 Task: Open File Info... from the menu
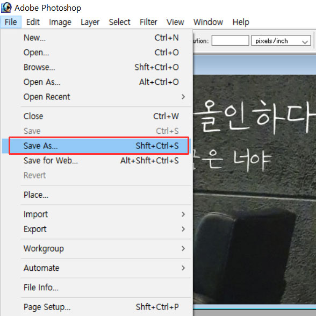[x=96, y=288]
